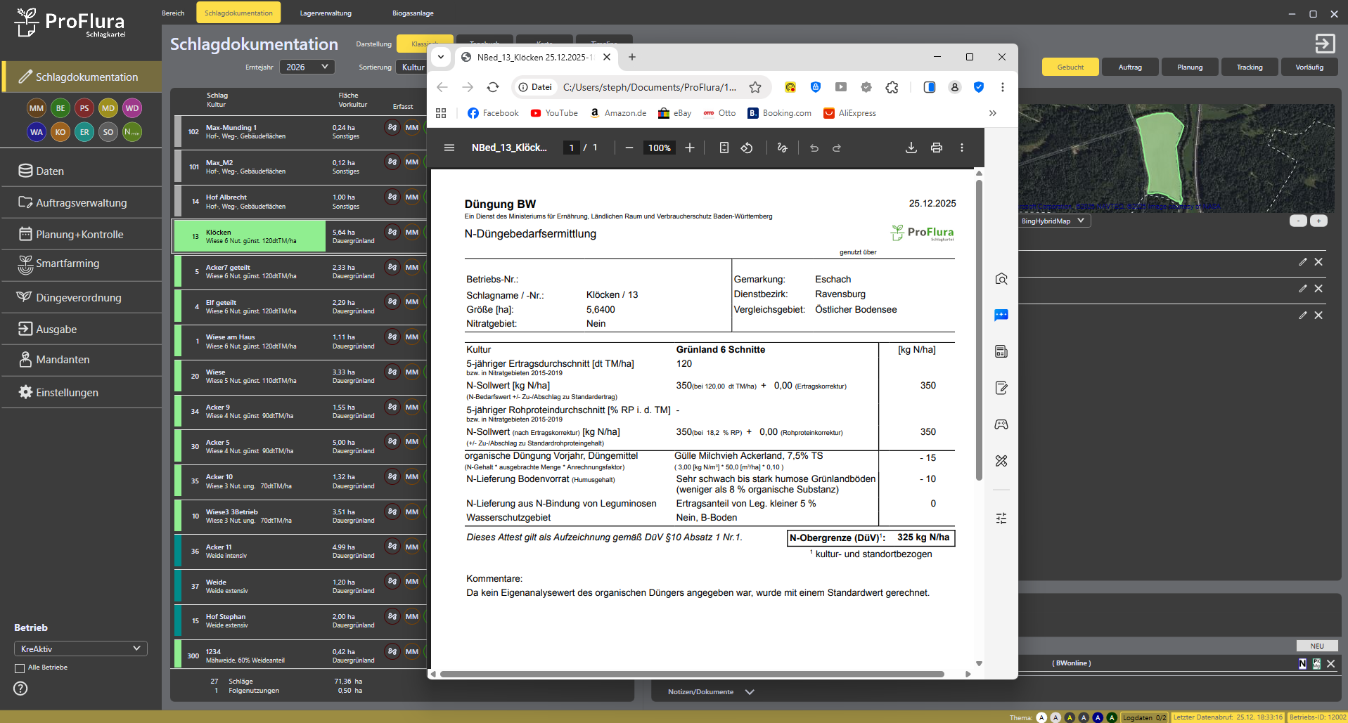Open the help question mark icon
1348x723 pixels.
coord(21,689)
